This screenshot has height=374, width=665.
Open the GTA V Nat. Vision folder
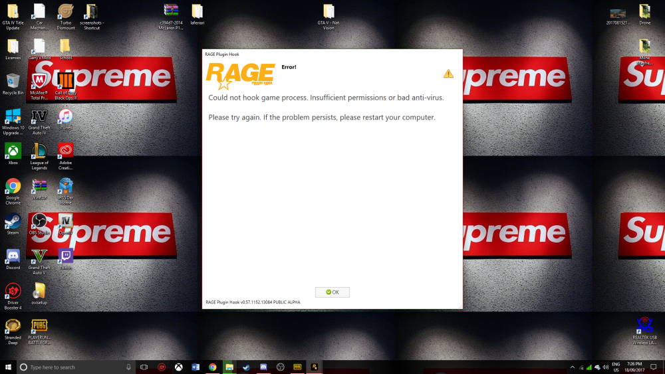tap(329, 17)
